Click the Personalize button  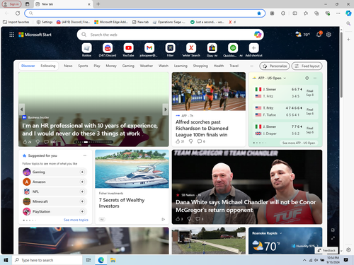pos(275,66)
